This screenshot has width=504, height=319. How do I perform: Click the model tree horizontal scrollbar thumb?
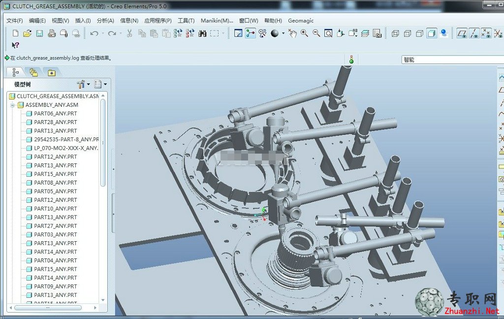(x=48, y=308)
